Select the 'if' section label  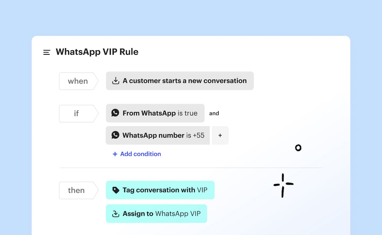click(x=76, y=114)
